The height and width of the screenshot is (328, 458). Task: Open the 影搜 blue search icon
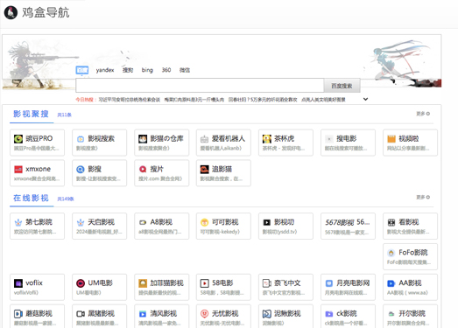[81, 170]
